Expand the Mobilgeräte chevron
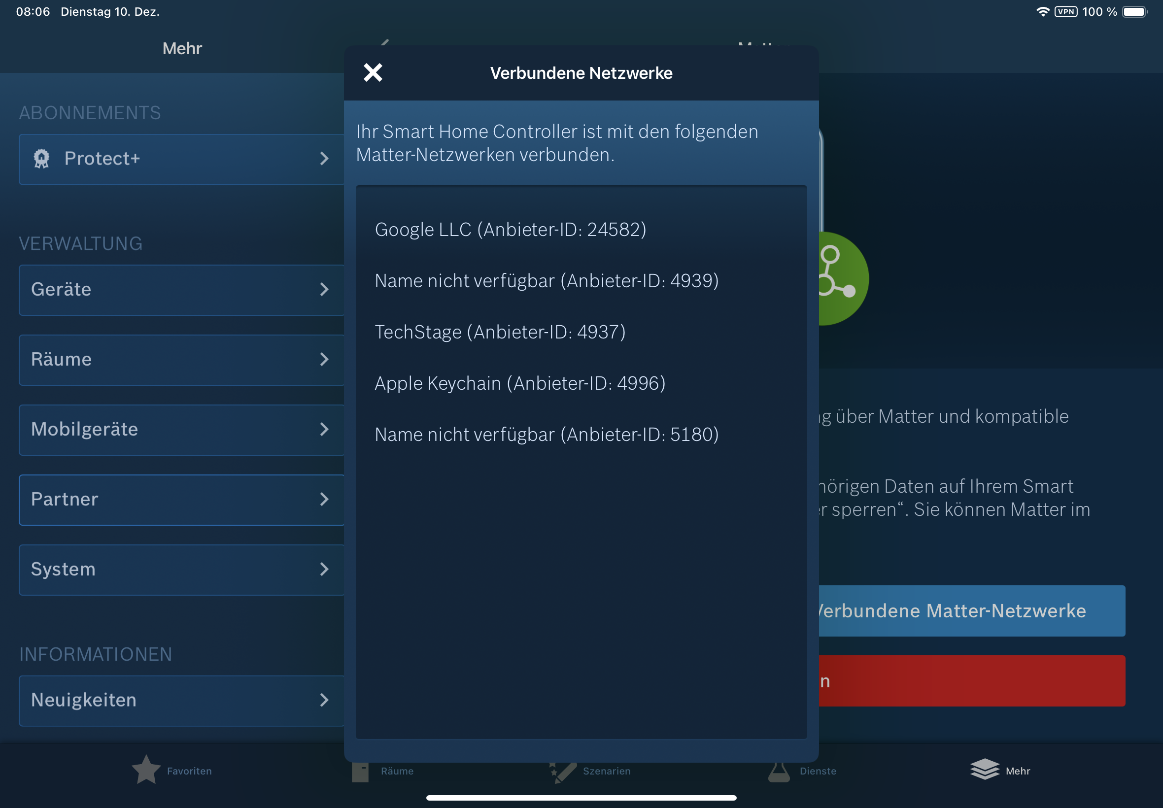The height and width of the screenshot is (808, 1163). click(x=324, y=429)
